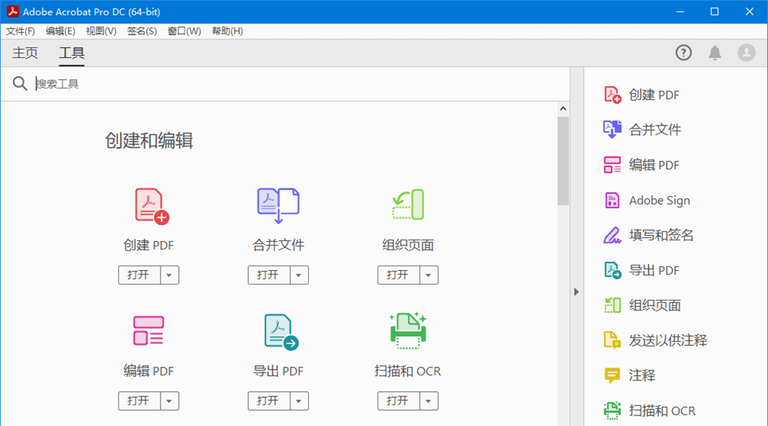
Task: Open the 帮助(H) menu
Action: click(228, 31)
